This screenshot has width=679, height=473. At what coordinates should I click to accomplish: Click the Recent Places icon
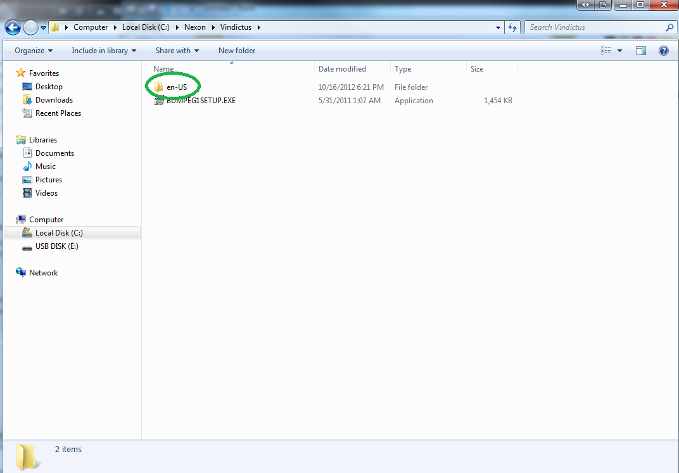[x=27, y=113]
